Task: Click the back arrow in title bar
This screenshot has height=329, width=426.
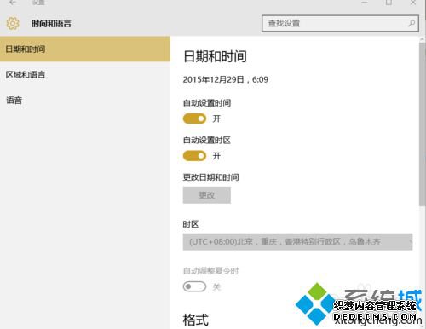Action: [x=13, y=3]
